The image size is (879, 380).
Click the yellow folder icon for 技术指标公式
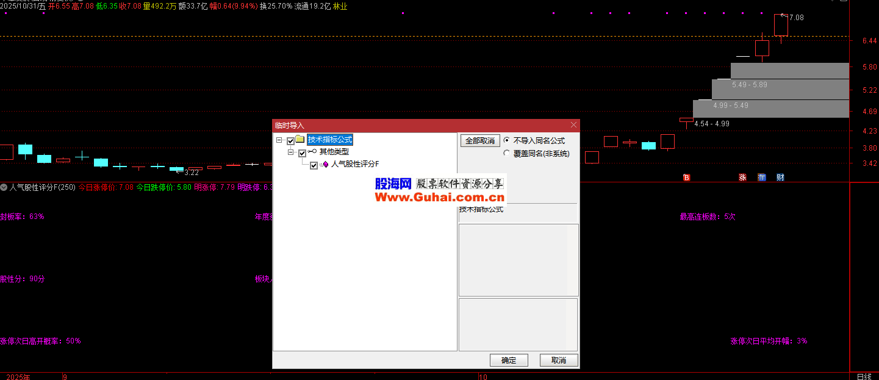click(x=300, y=140)
